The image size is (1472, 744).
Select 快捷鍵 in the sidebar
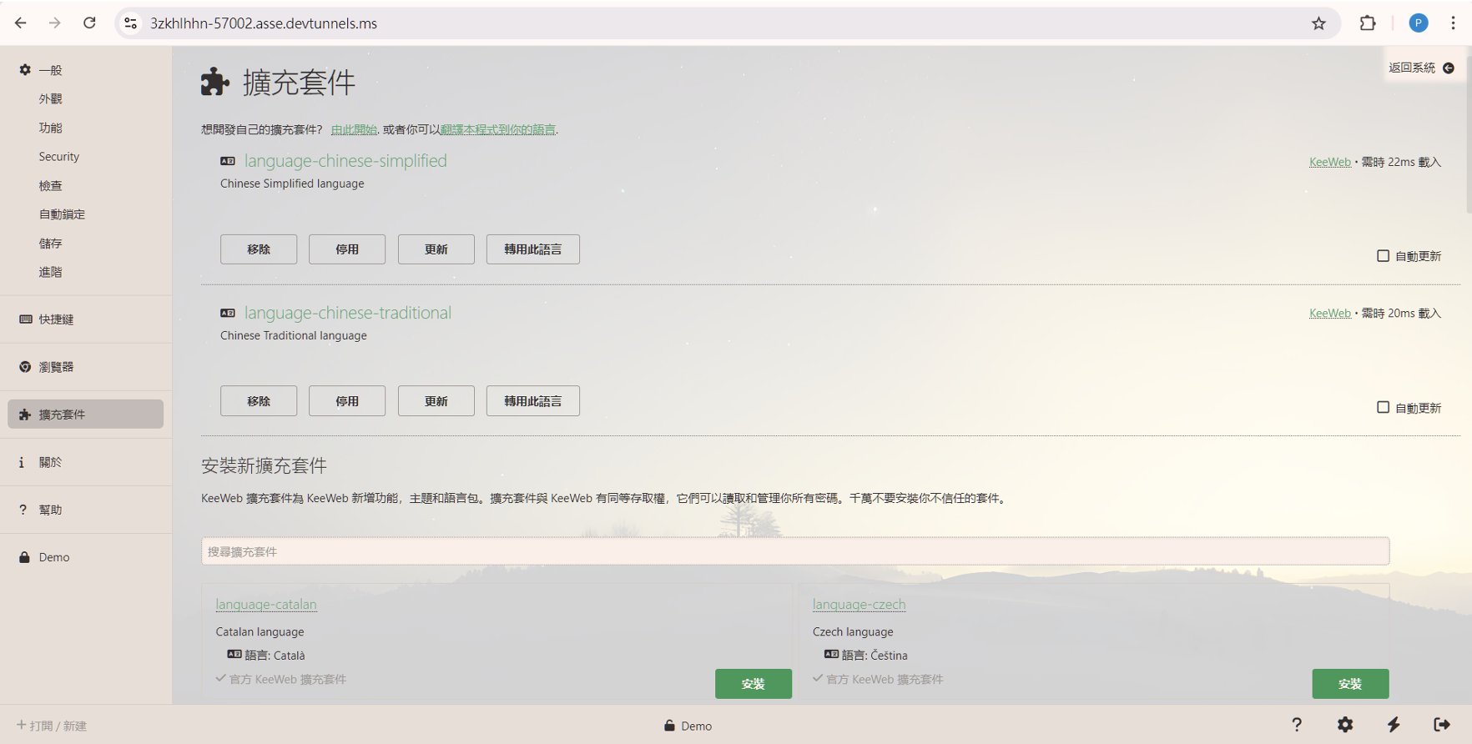(x=86, y=319)
